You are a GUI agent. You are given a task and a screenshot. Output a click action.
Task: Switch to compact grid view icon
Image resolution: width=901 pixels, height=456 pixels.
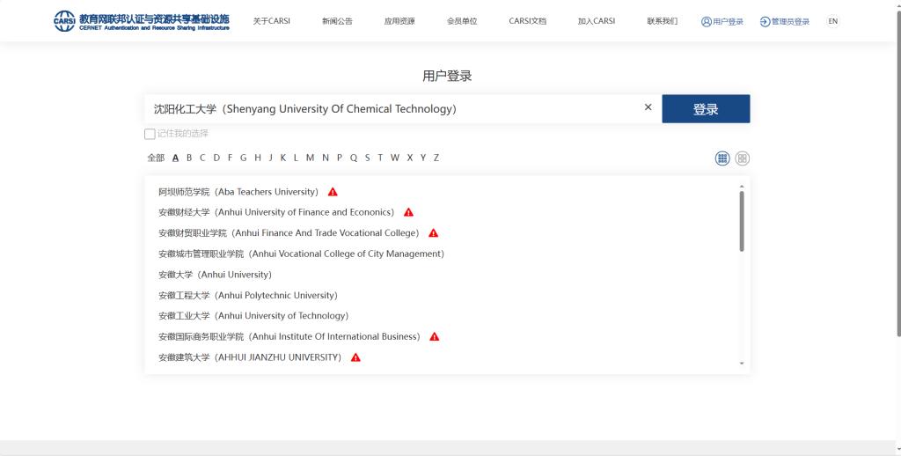(722, 158)
